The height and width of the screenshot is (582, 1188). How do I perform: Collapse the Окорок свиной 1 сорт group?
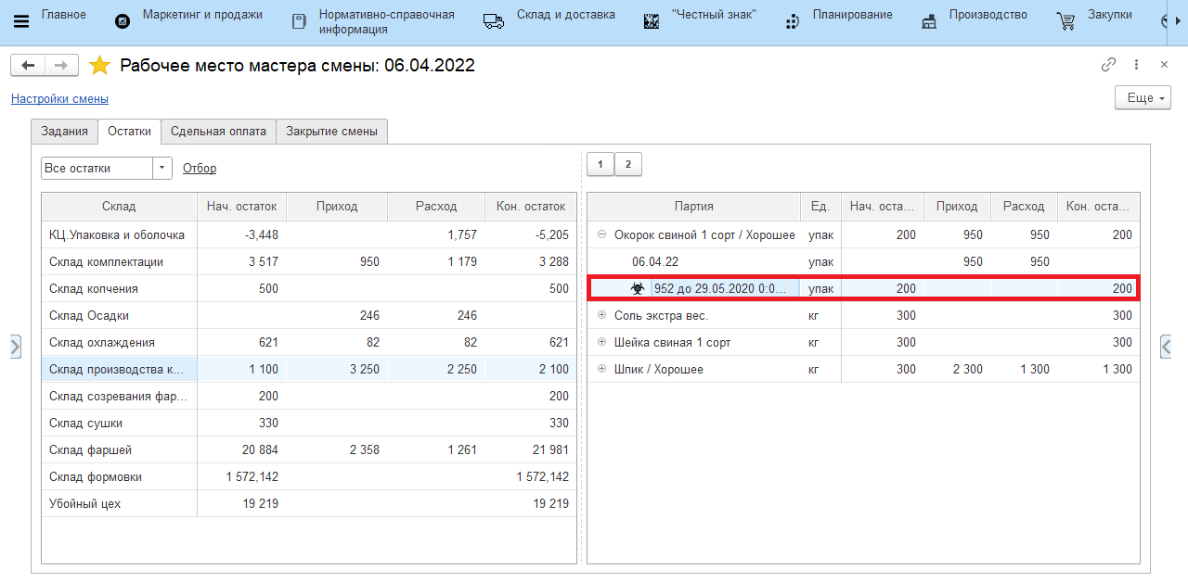point(601,235)
